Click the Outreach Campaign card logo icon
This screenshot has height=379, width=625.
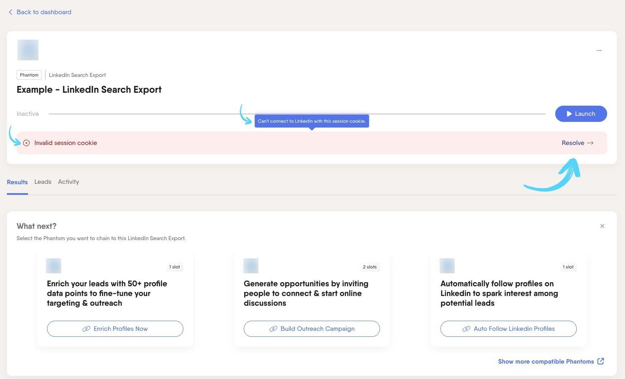coord(251,266)
